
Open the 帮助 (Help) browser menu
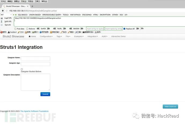click(44, 1)
